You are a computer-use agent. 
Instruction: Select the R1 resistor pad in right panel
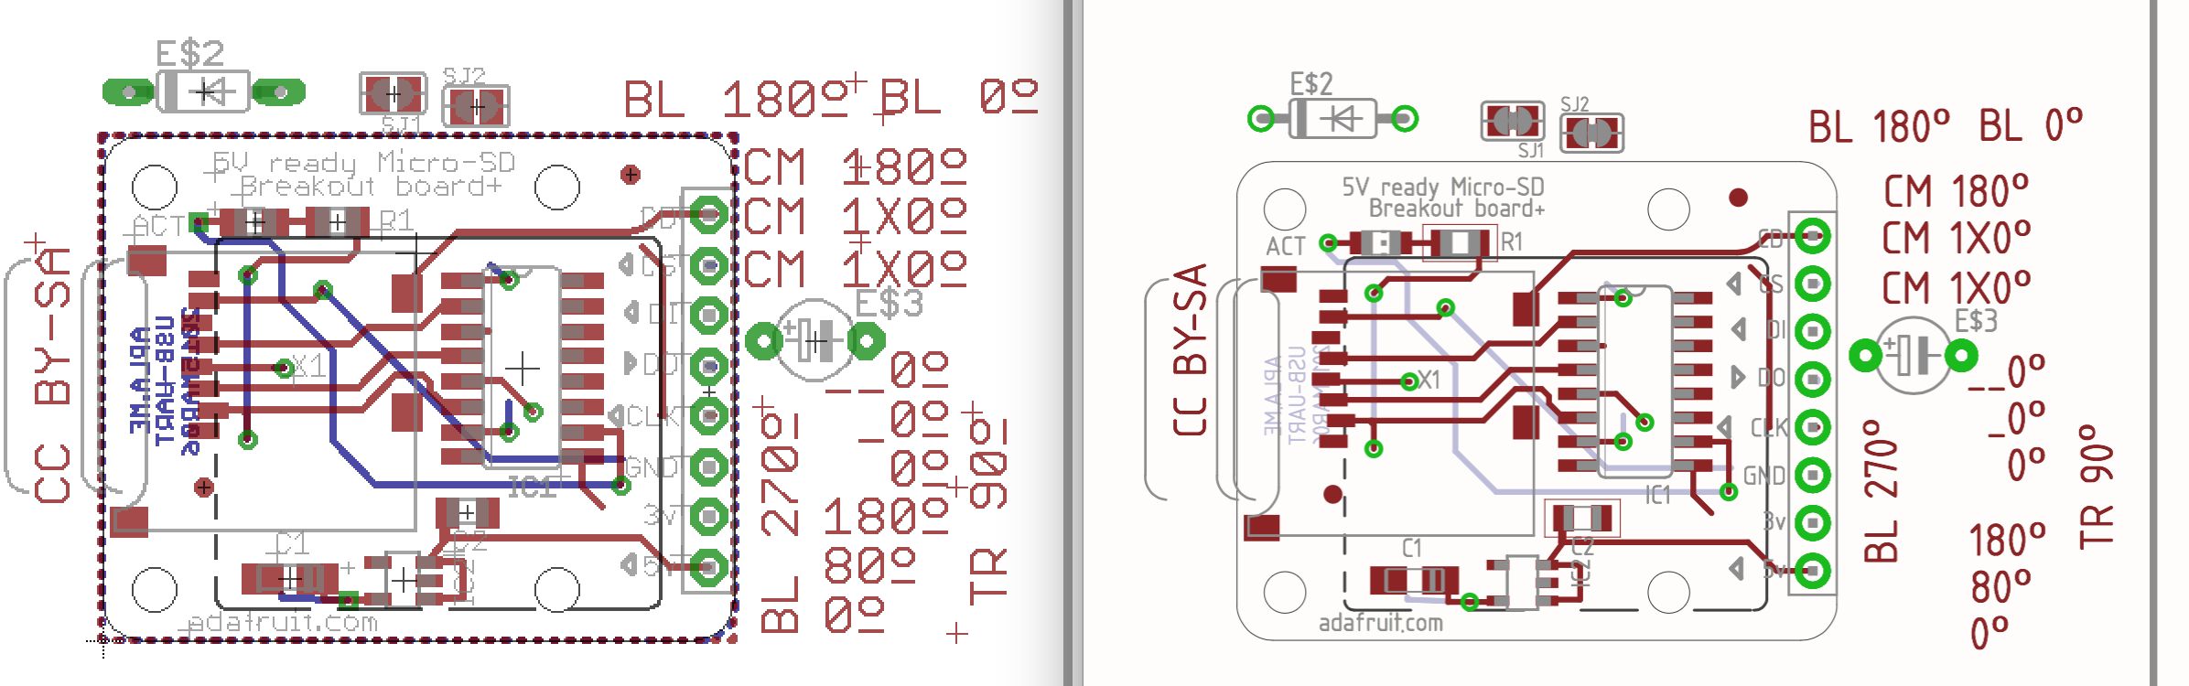(1460, 243)
